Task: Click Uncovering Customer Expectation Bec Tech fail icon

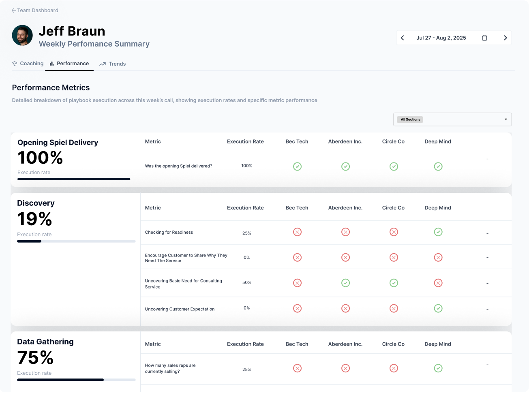Action: 298,309
